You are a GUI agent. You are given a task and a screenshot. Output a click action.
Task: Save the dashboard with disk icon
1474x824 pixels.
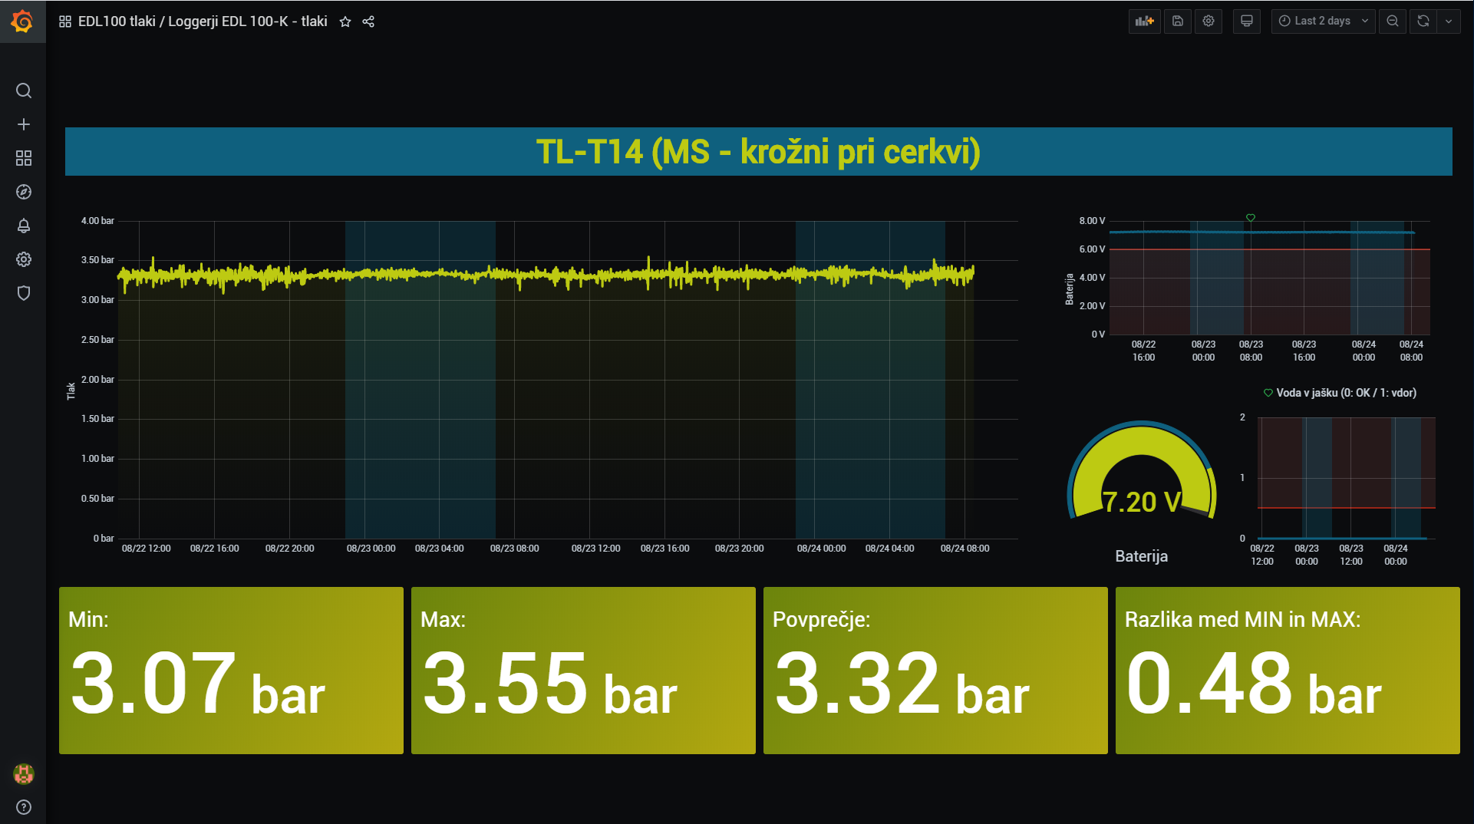[1178, 21]
